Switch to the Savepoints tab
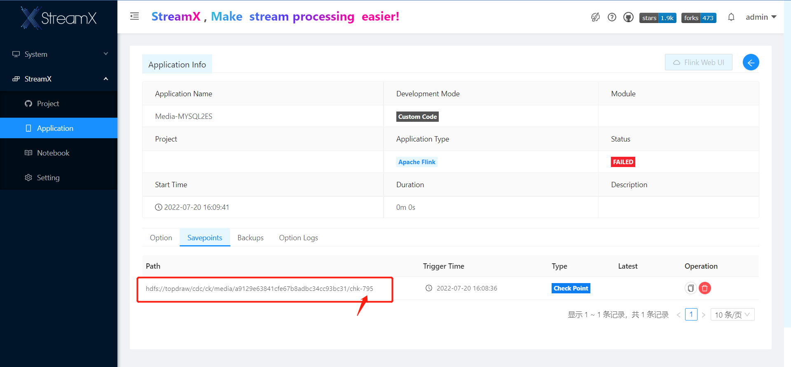The height and width of the screenshot is (367, 791). pos(205,237)
